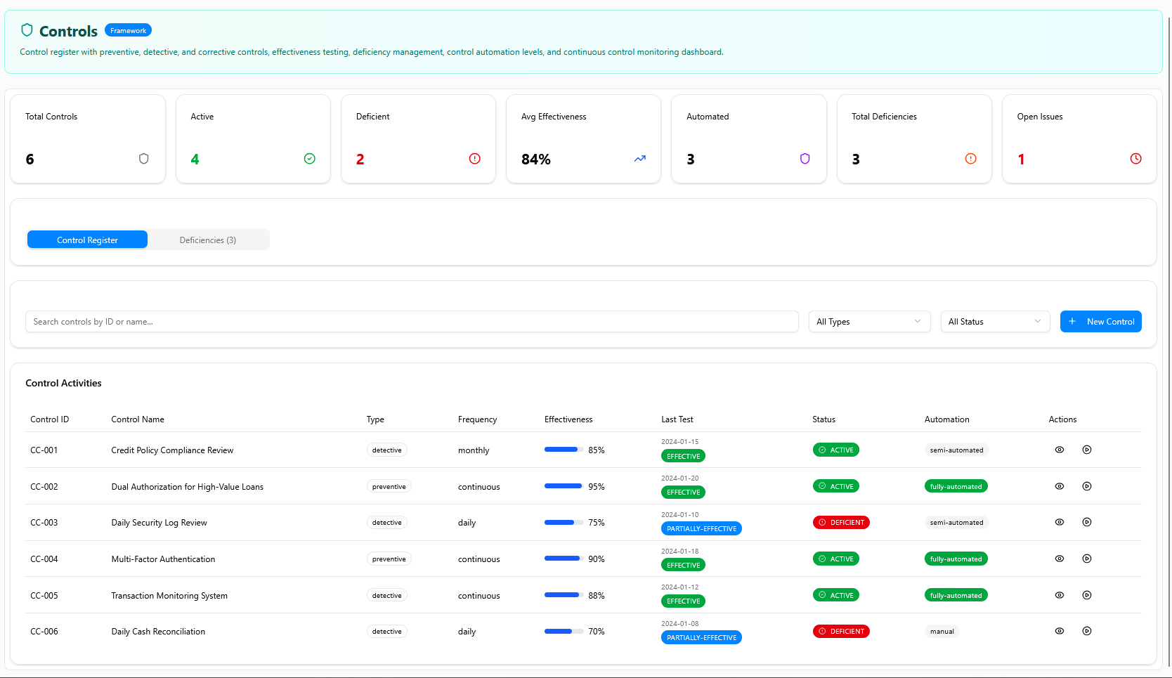
Task: Click the eye view icon for CC-002
Action: [x=1059, y=486]
